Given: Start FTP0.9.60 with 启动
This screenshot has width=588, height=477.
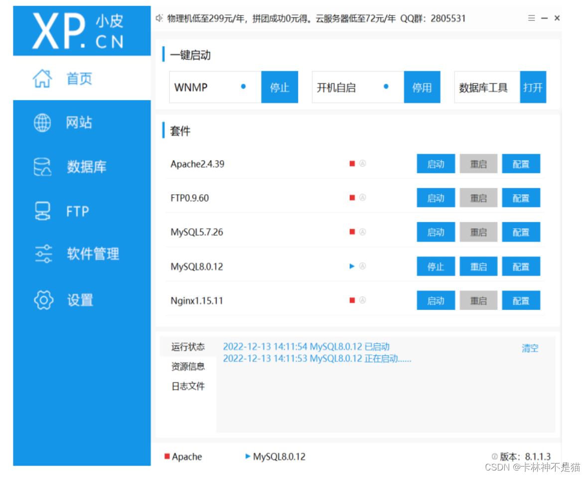Looking at the screenshot, I should pos(436,197).
